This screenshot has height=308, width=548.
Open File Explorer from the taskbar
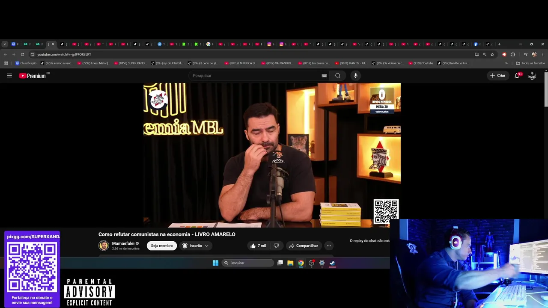290,263
